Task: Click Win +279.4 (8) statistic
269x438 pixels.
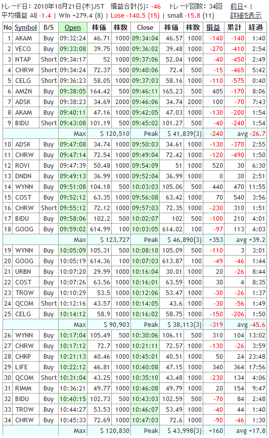Action: (81, 16)
